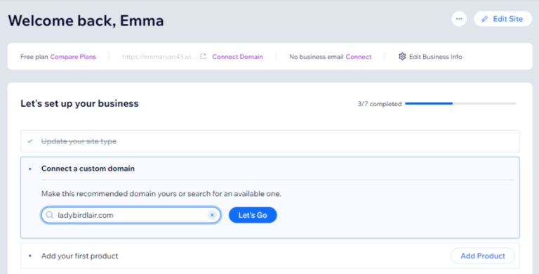Image resolution: width=539 pixels, height=274 pixels.
Task: Open Edit Business Info
Action: tap(430, 57)
